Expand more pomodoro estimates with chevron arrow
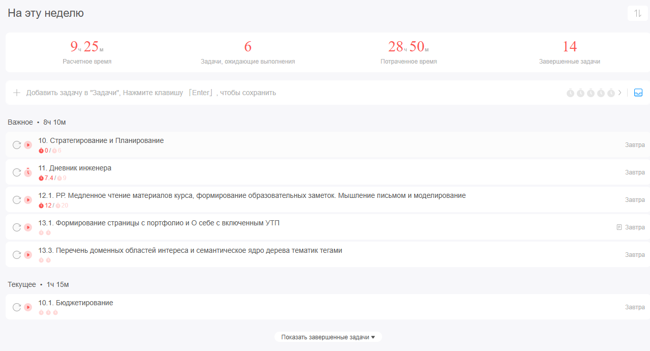The height and width of the screenshot is (351, 650). (620, 93)
